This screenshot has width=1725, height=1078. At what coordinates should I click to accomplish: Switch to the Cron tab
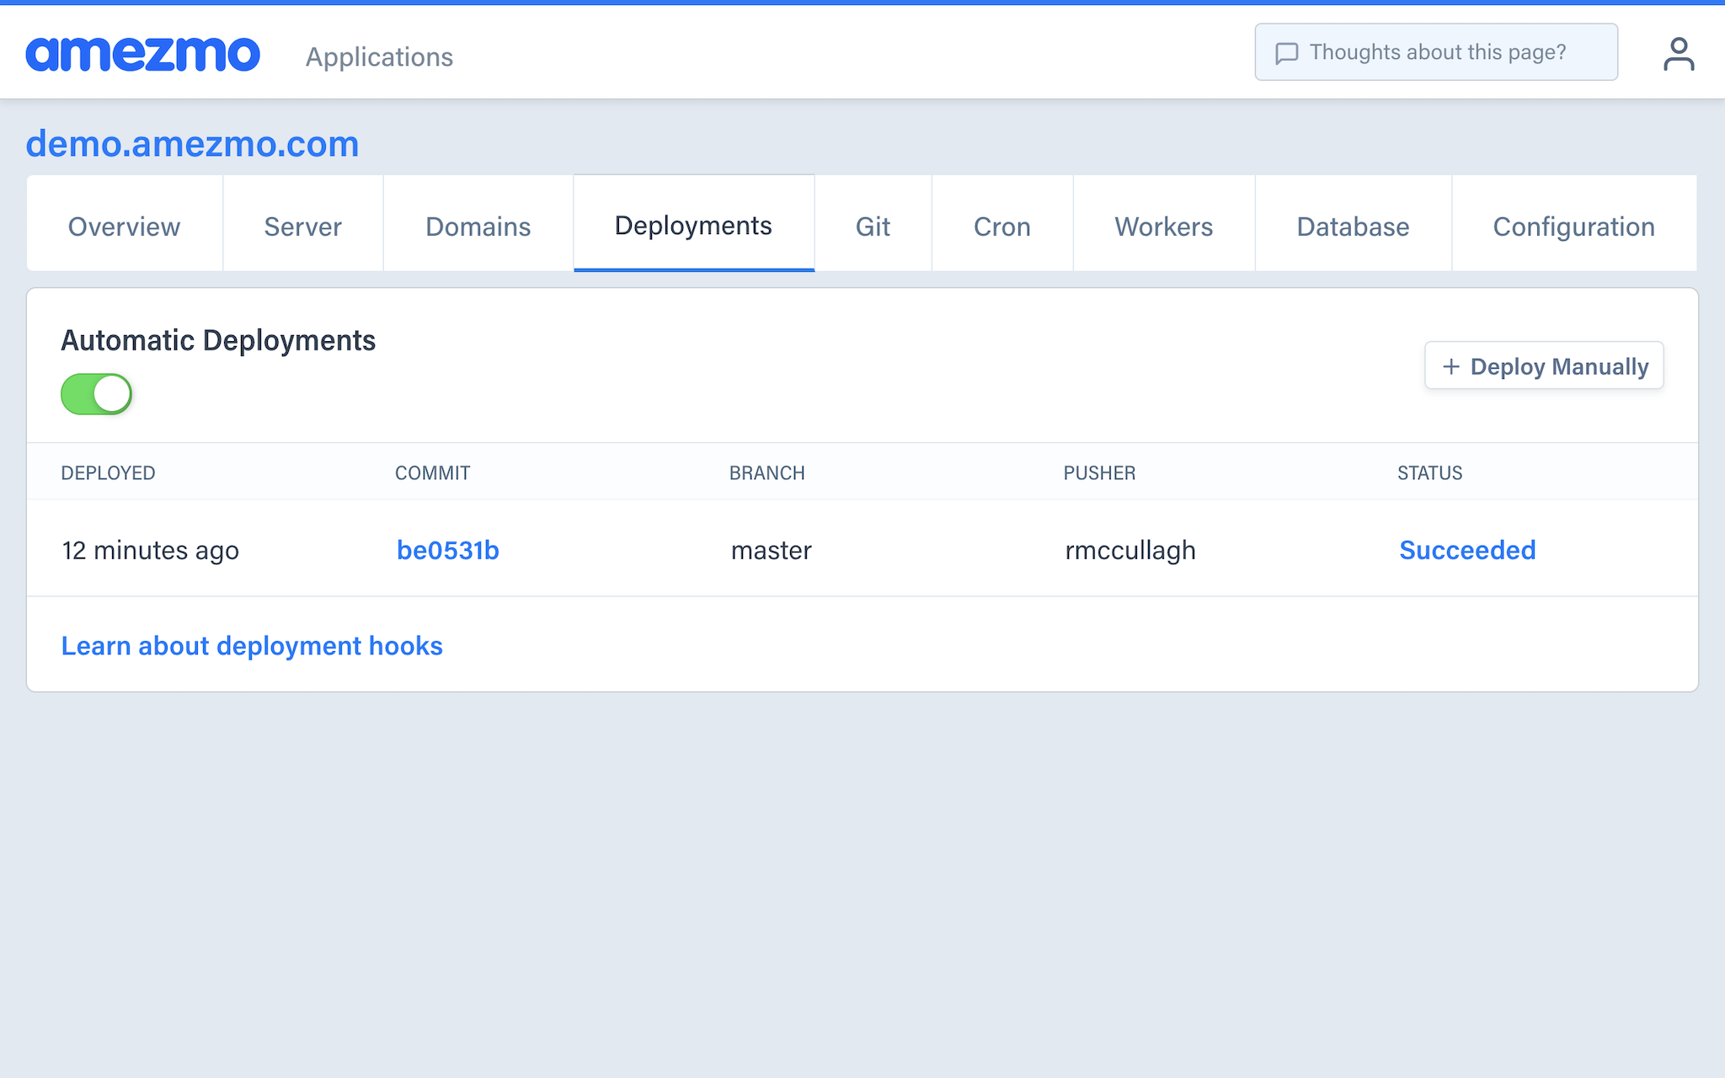1001,226
